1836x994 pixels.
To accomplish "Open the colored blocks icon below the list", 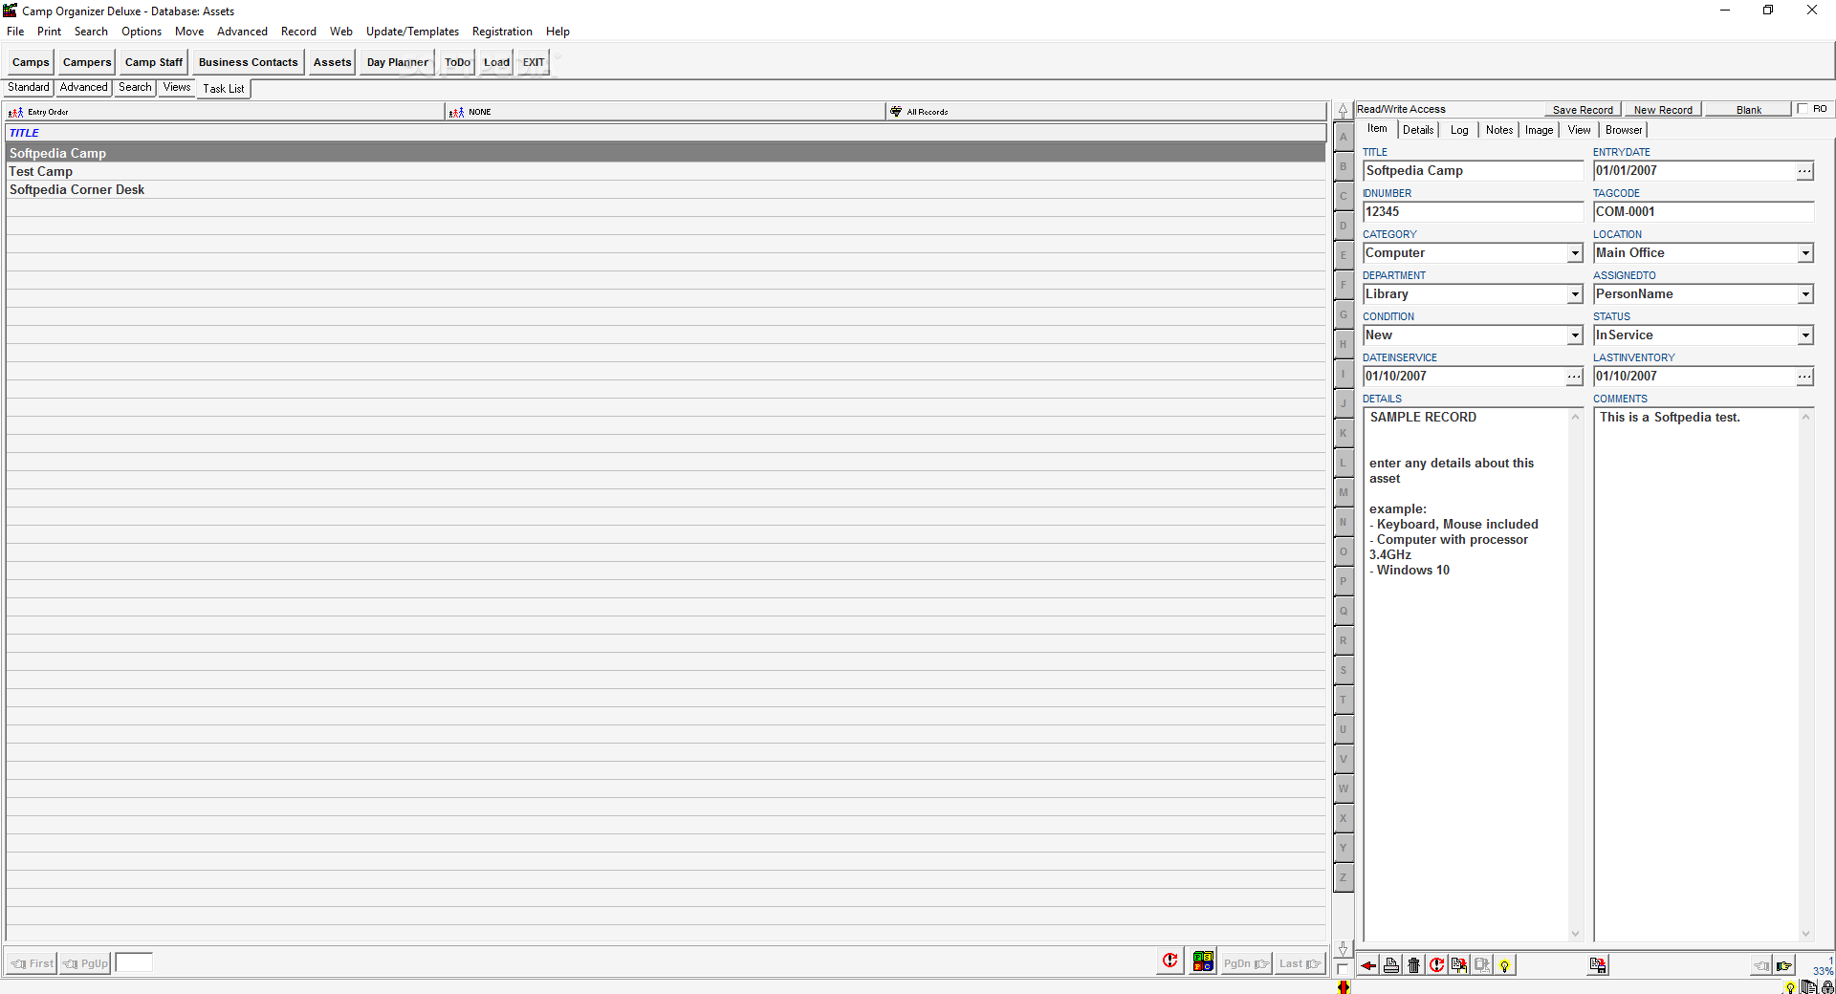I will (1204, 961).
